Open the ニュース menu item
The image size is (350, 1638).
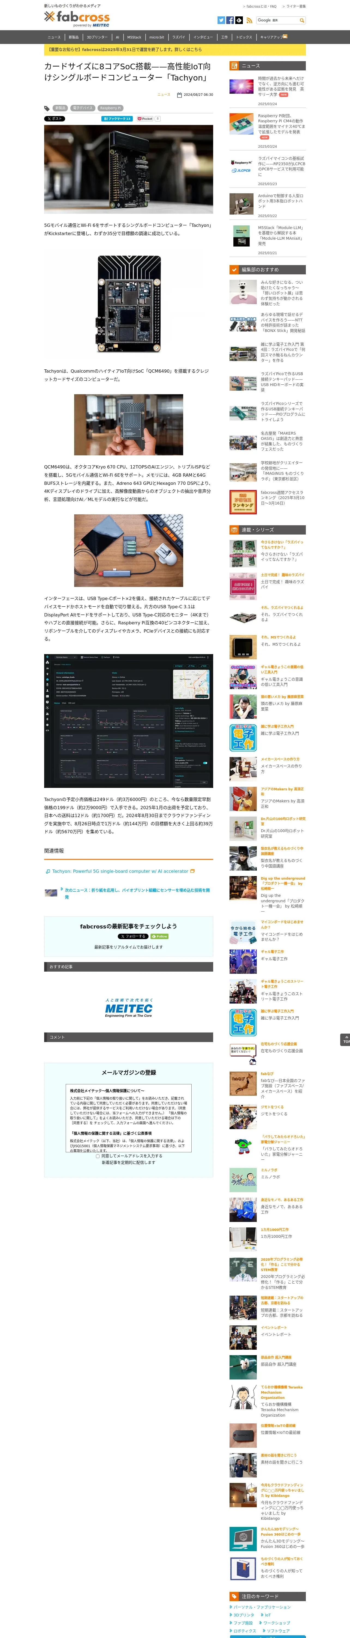click(x=54, y=37)
